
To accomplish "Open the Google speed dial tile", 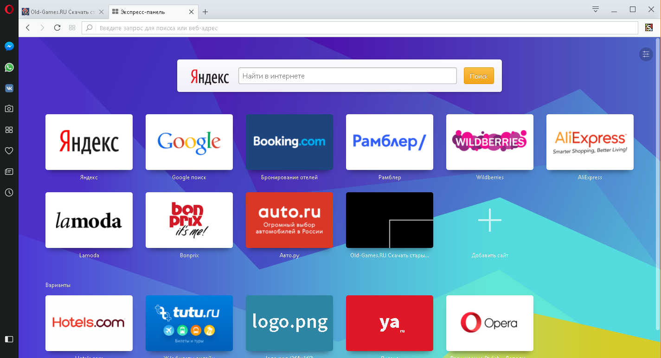I will coord(189,142).
